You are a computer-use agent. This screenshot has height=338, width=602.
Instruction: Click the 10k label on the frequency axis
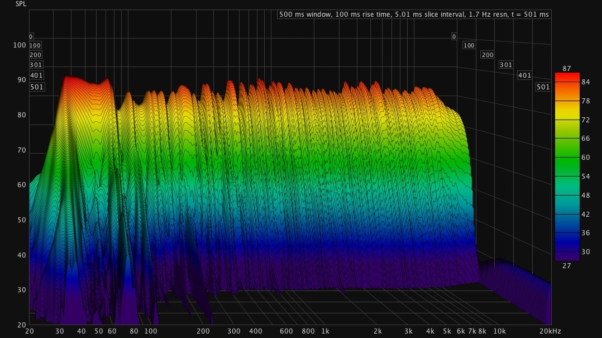tap(499, 331)
